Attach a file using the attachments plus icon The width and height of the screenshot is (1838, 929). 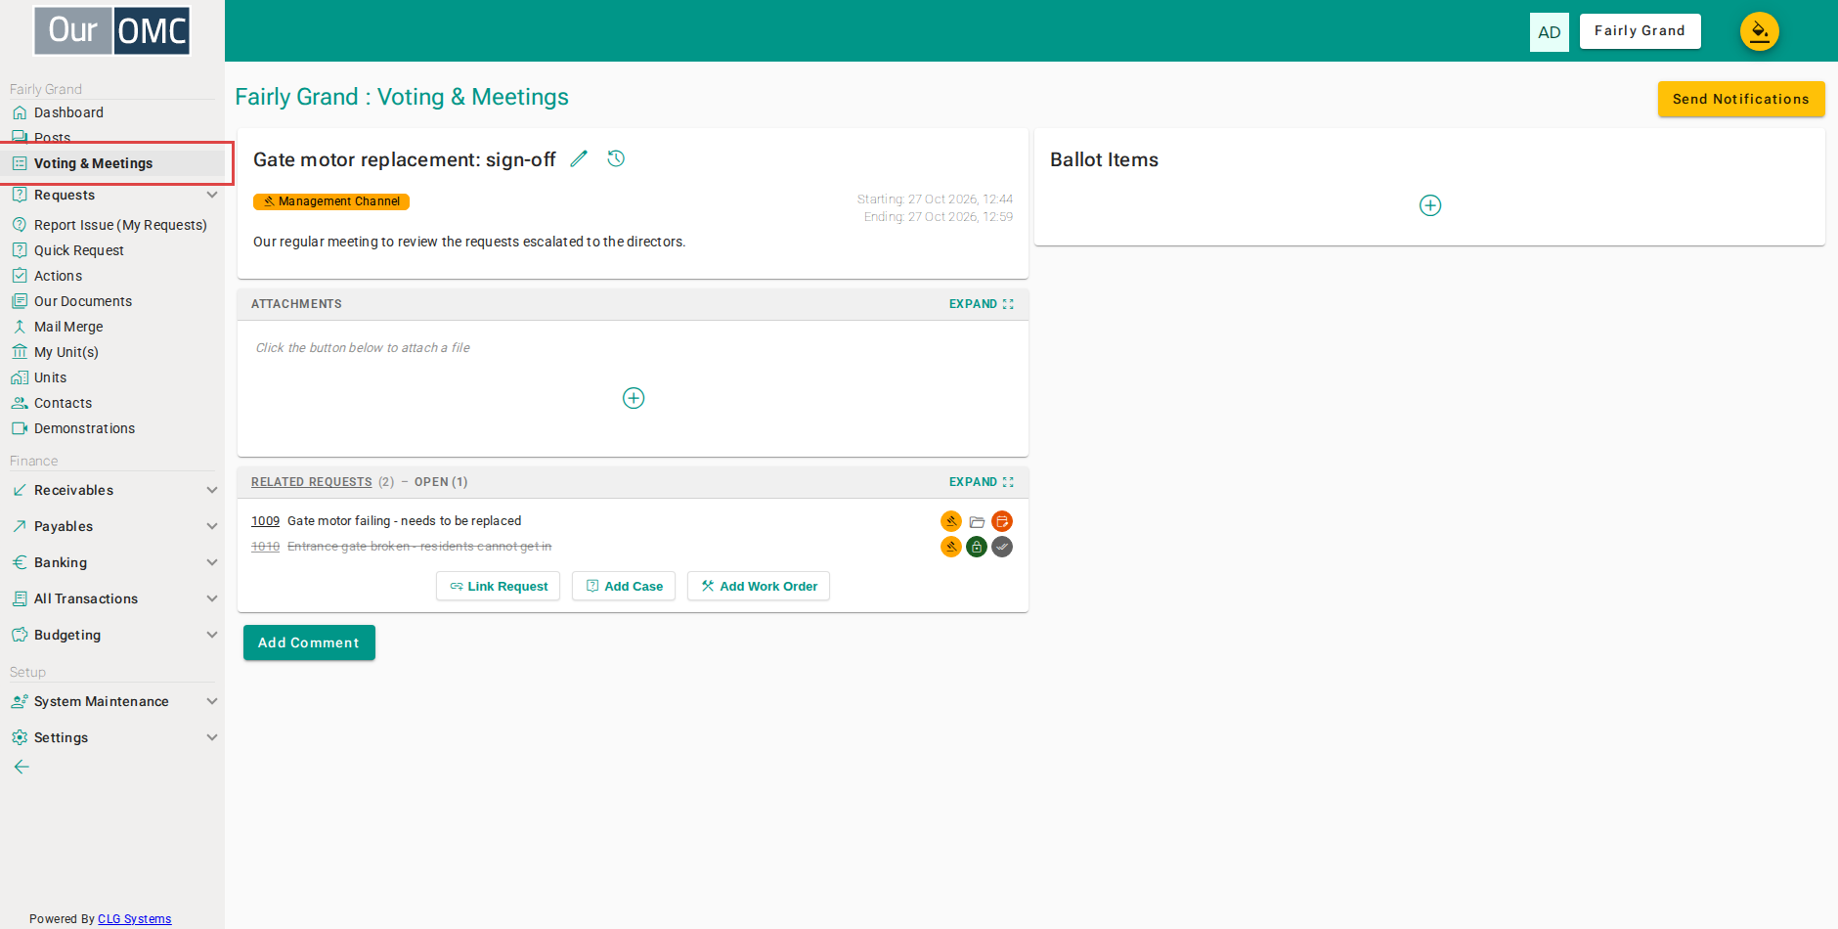coord(634,398)
